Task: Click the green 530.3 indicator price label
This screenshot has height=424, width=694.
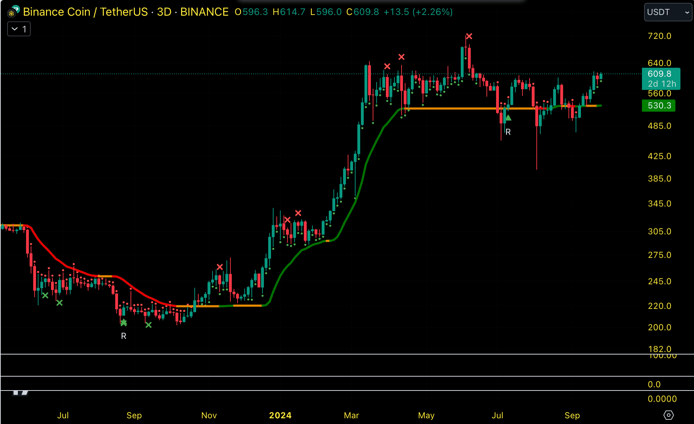Action: pos(659,105)
